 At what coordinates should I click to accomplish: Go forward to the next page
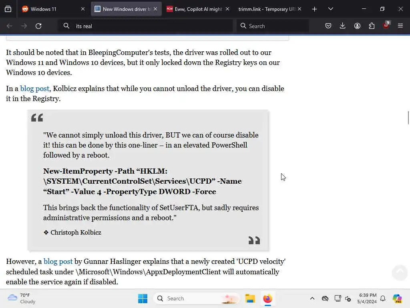(x=24, y=26)
